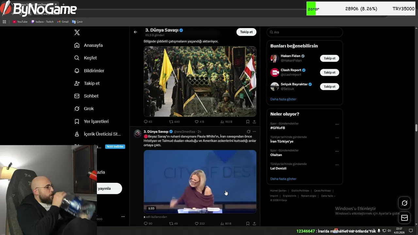Open the @ww3medlaa handle link
This screenshot has width=418, height=235.
(x=184, y=132)
